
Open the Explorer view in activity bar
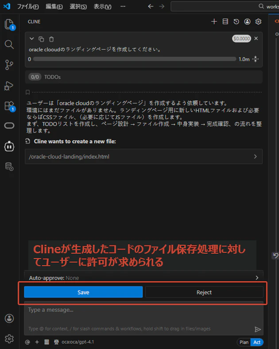[x=9, y=24]
